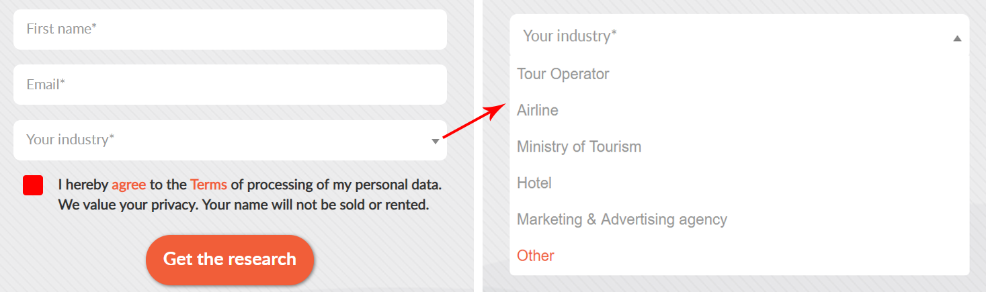
Task: Click the First name input field
Action: tap(230, 30)
